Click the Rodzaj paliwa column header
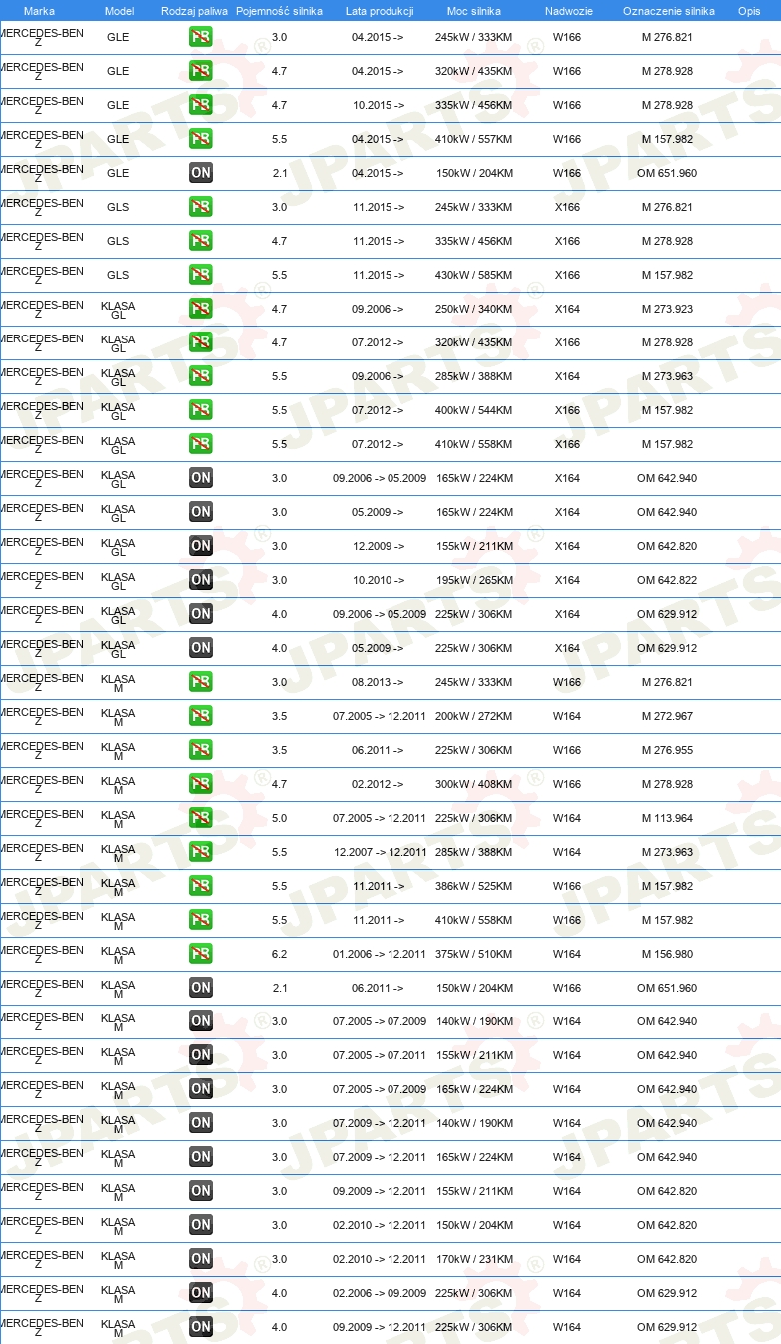Viewport: 781px width, 1344px height. [x=194, y=11]
